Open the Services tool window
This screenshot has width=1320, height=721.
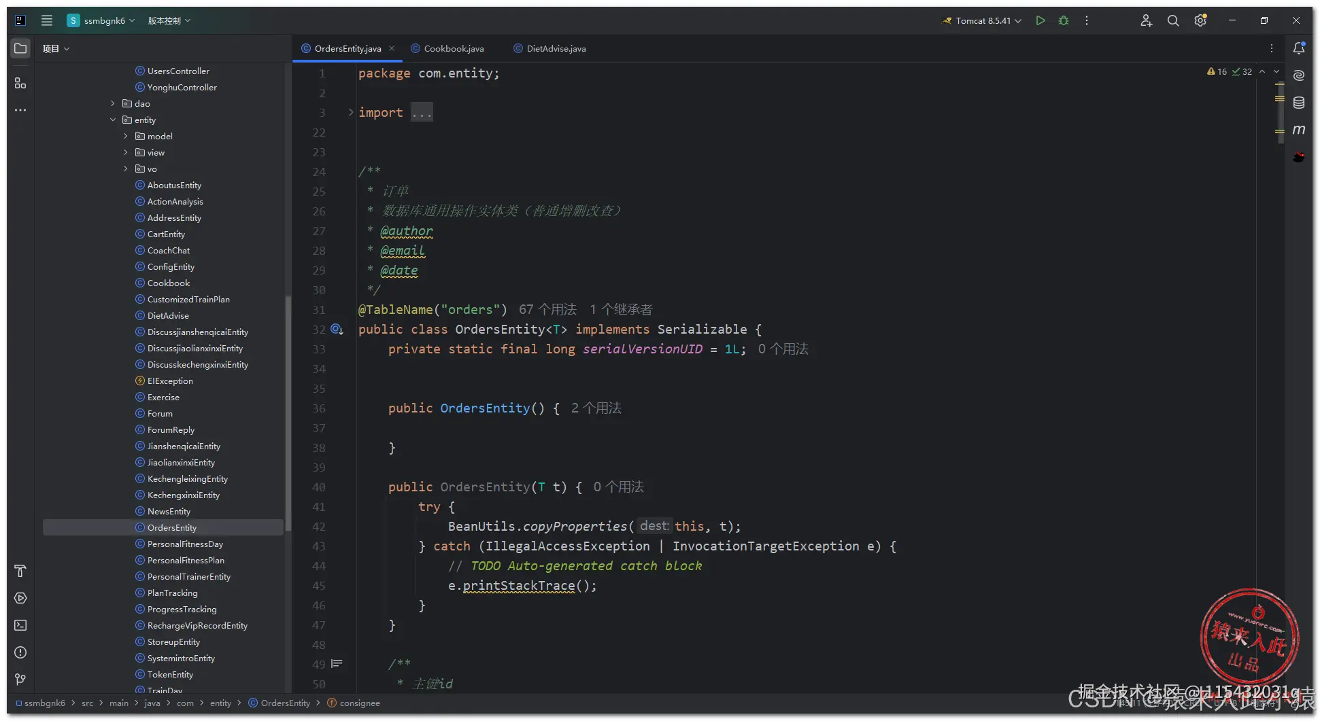click(20, 598)
